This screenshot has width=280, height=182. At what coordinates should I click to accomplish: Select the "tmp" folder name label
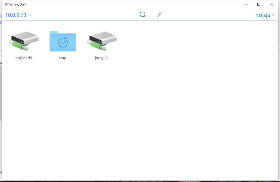63,58
